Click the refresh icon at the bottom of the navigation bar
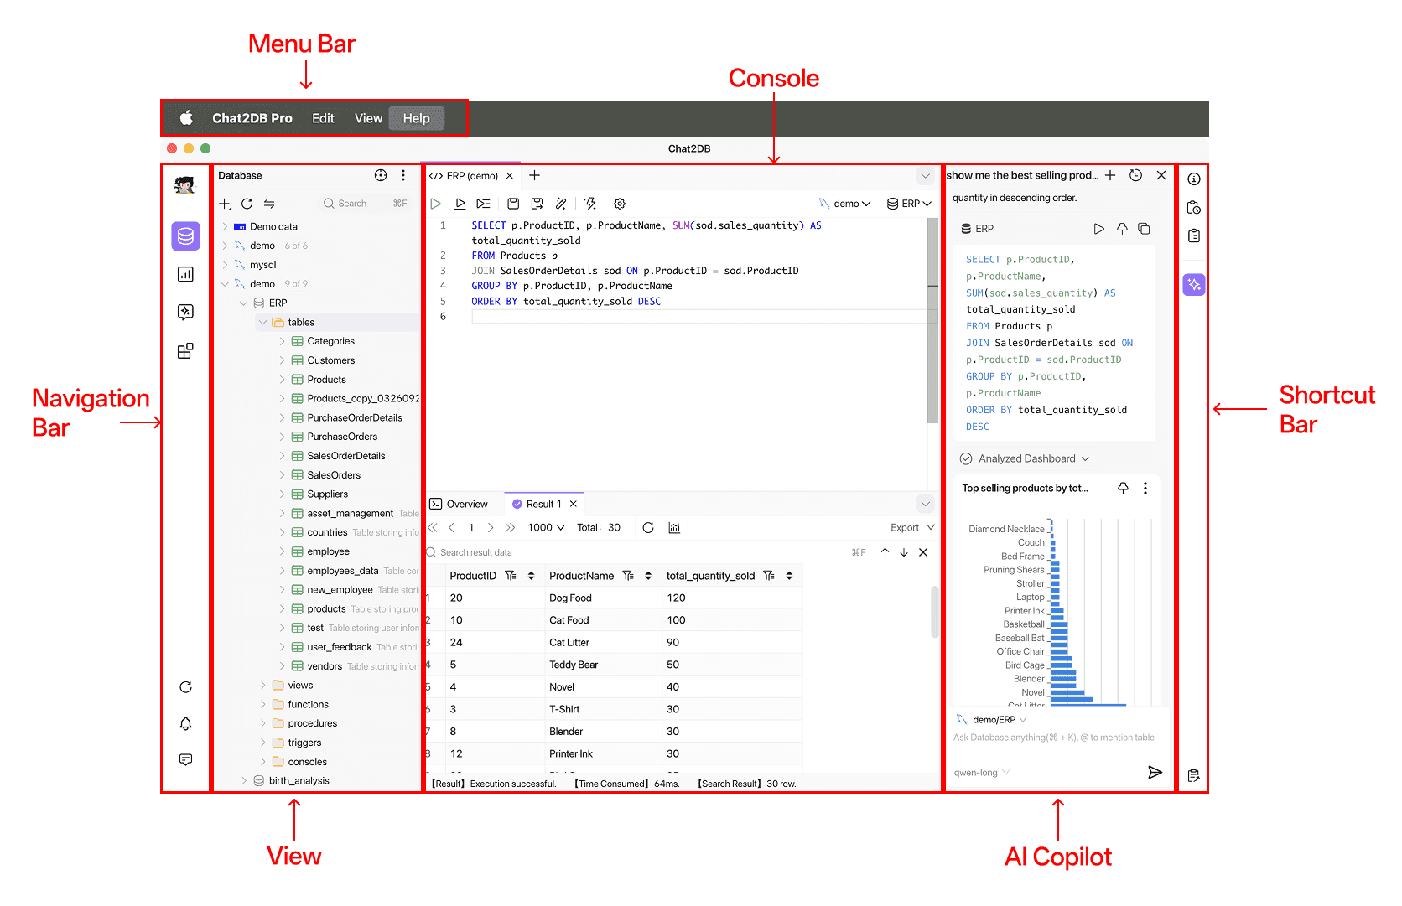 pos(186,687)
